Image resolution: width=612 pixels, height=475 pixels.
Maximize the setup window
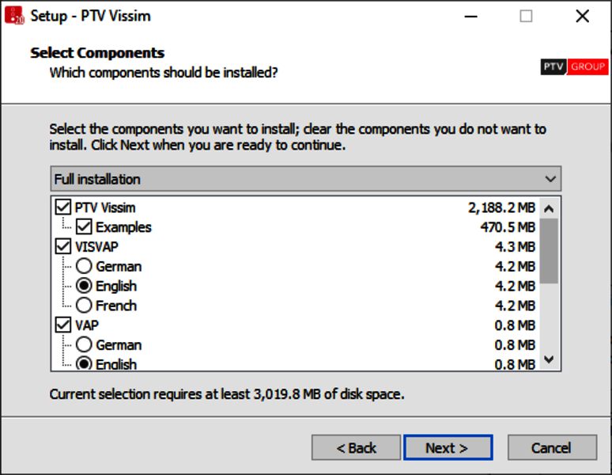pos(526,16)
